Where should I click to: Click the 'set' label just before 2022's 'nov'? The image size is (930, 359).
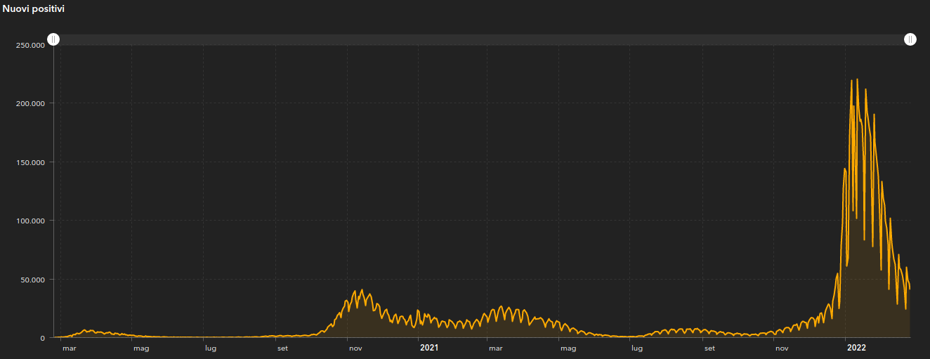tap(709, 348)
